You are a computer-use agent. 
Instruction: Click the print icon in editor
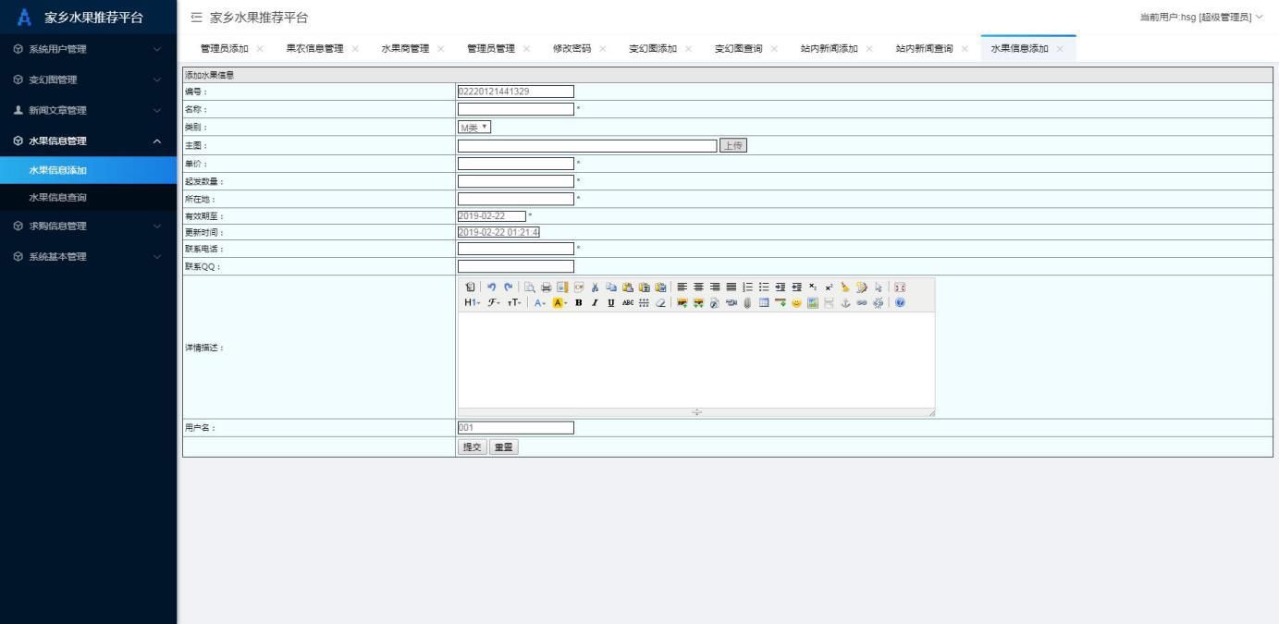pos(547,287)
